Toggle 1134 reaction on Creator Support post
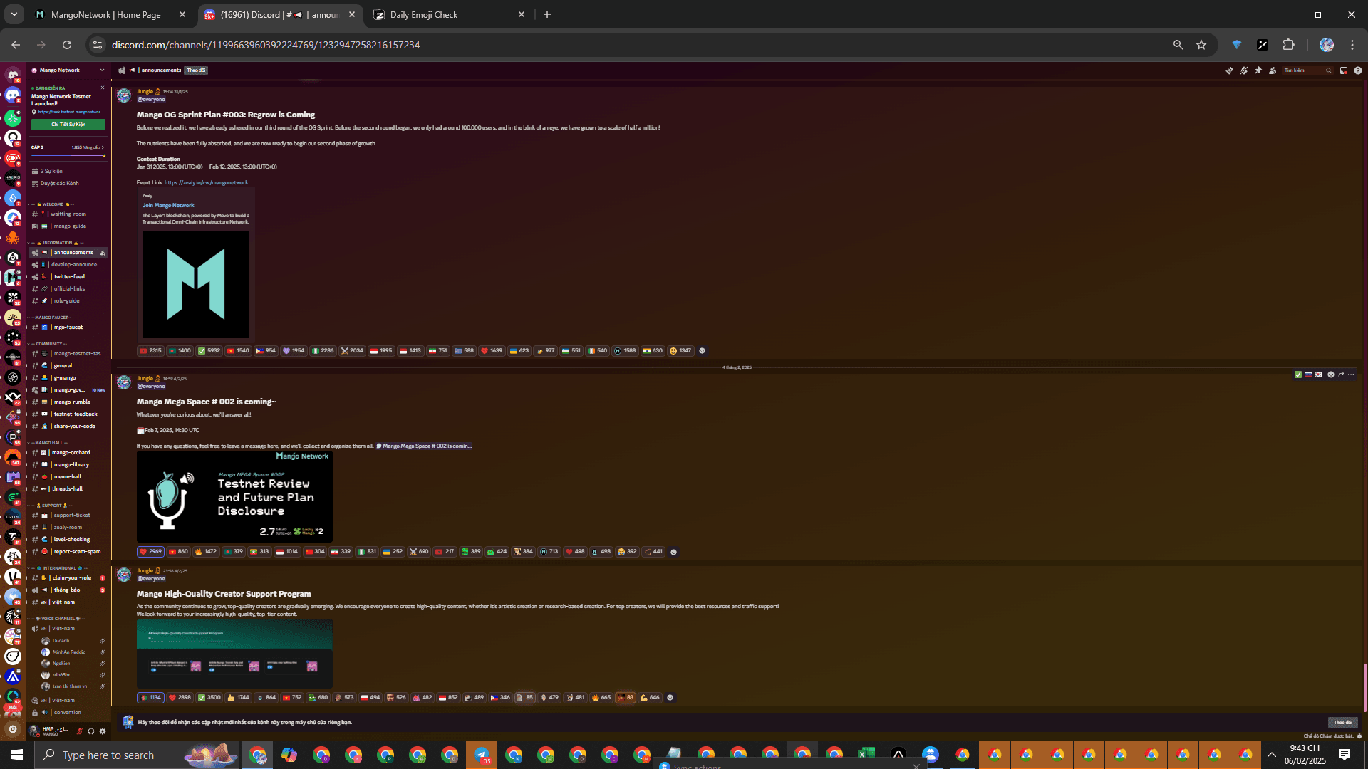 pos(150,698)
